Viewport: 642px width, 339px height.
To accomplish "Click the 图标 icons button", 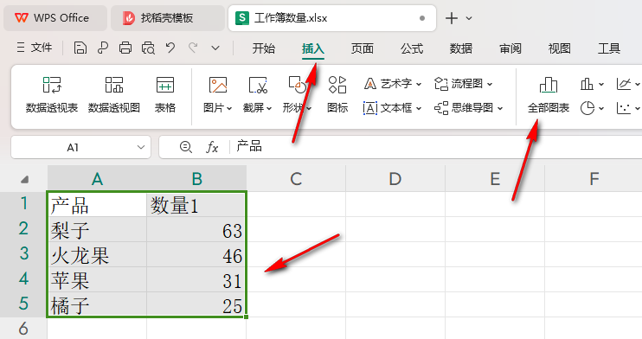I will click(337, 95).
